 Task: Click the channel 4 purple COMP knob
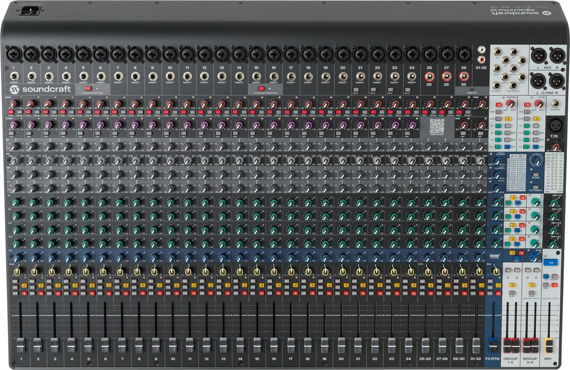65,125
